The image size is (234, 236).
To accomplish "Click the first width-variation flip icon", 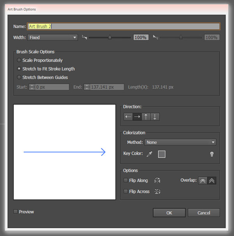I will (x=84, y=37).
